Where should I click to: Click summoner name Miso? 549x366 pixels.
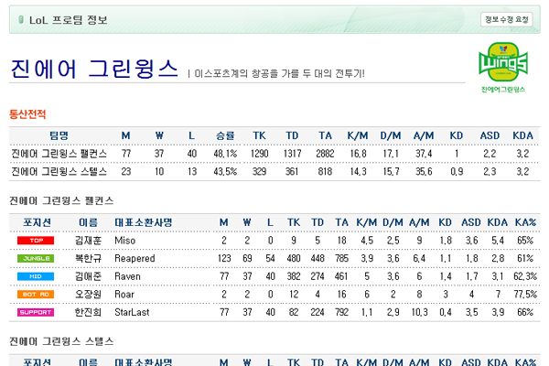coord(125,241)
